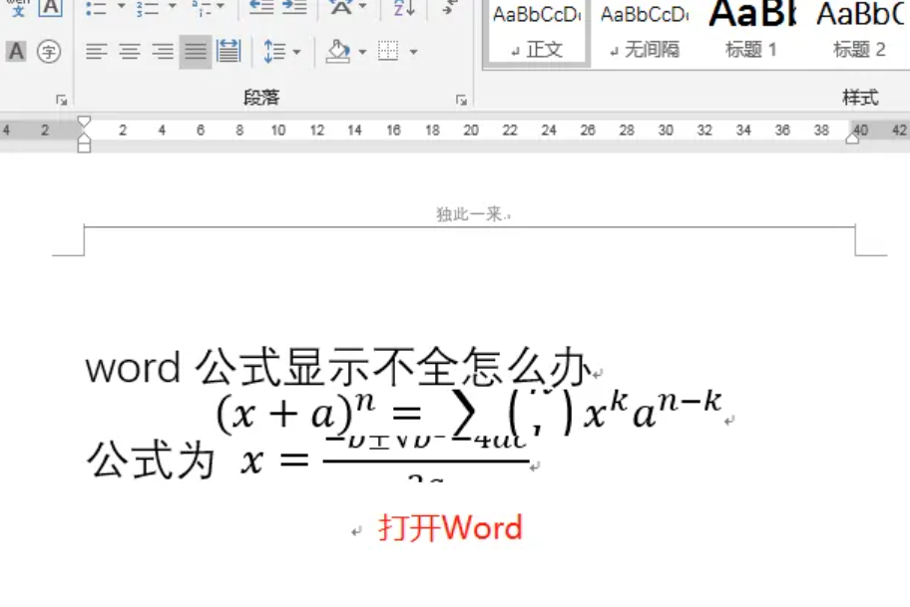910x607 pixels.
Task: Click the increase indent icon
Action: click(x=293, y=8)
